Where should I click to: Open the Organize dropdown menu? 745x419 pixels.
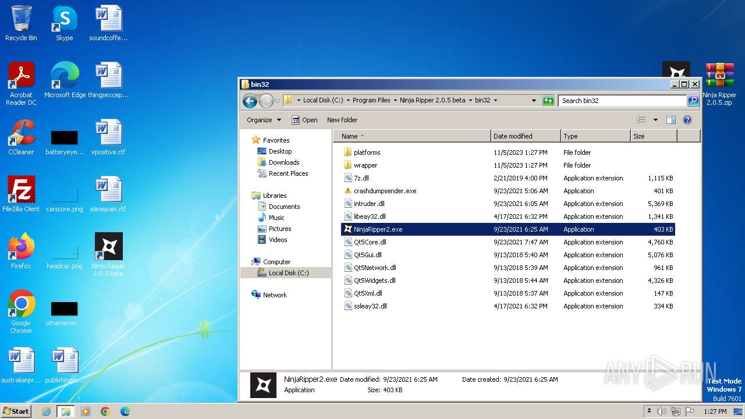[264, 120]
